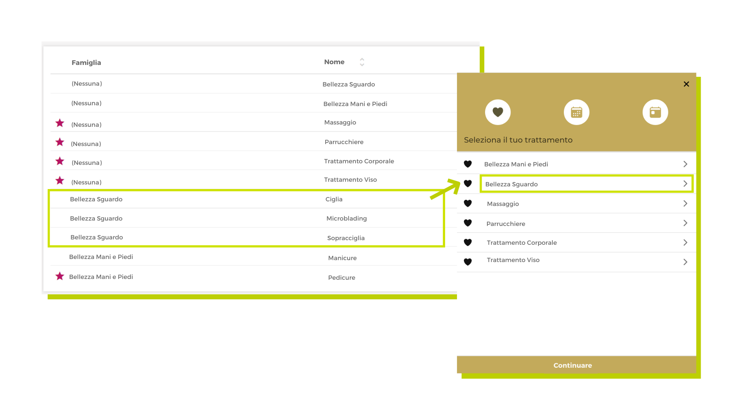Click the star next to Massaggio row
This screenshot has width=738, height=415.
pos(60,123)
